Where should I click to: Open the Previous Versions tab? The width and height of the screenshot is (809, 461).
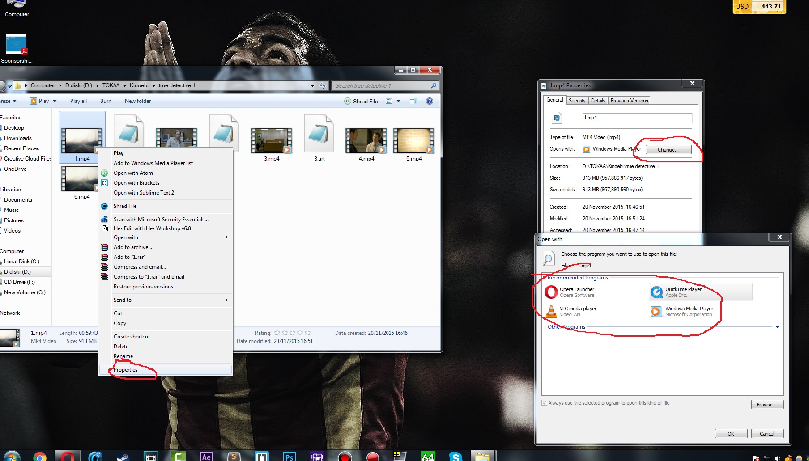(629, 101)
